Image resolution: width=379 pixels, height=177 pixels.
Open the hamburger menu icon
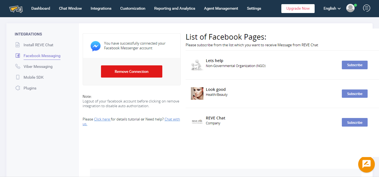click(367, 8)
